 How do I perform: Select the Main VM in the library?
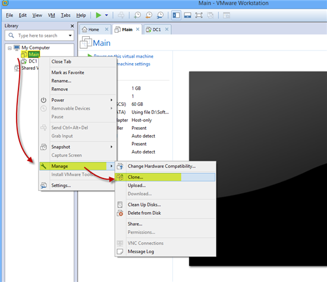click(x=34, y=55)
